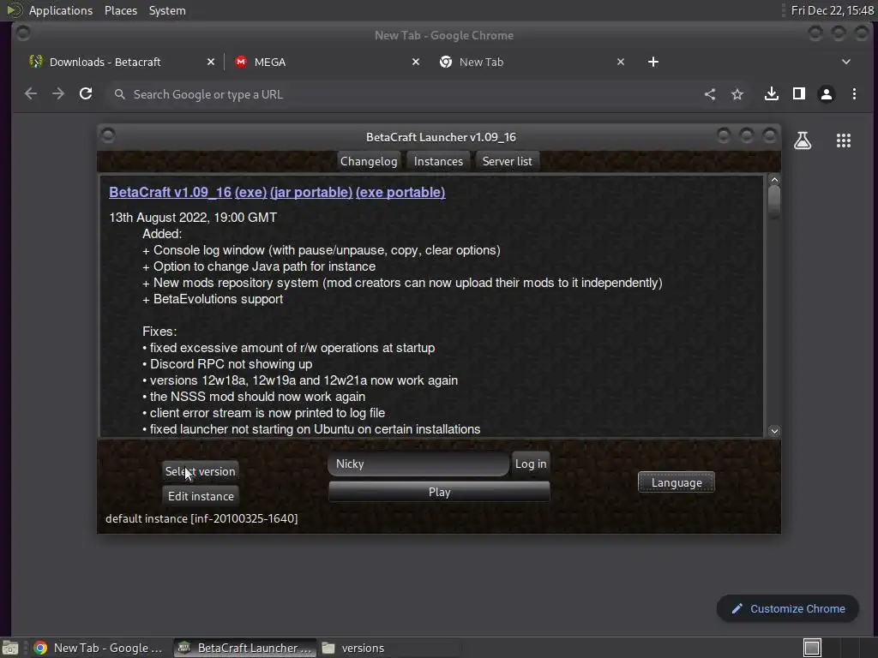Click the Applications menu logo icon

click(x=14, y=10)
